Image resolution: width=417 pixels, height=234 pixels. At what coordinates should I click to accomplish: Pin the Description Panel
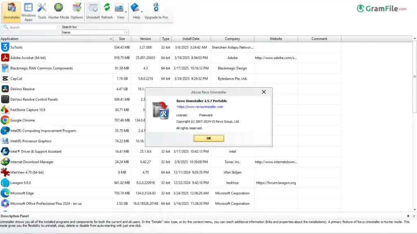[408, 216]
